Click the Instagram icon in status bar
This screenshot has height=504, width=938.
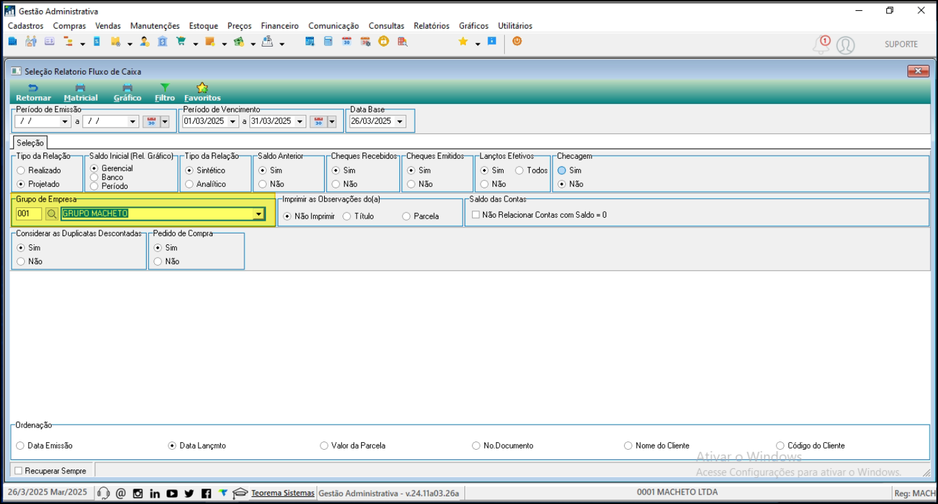pos(137,493)
